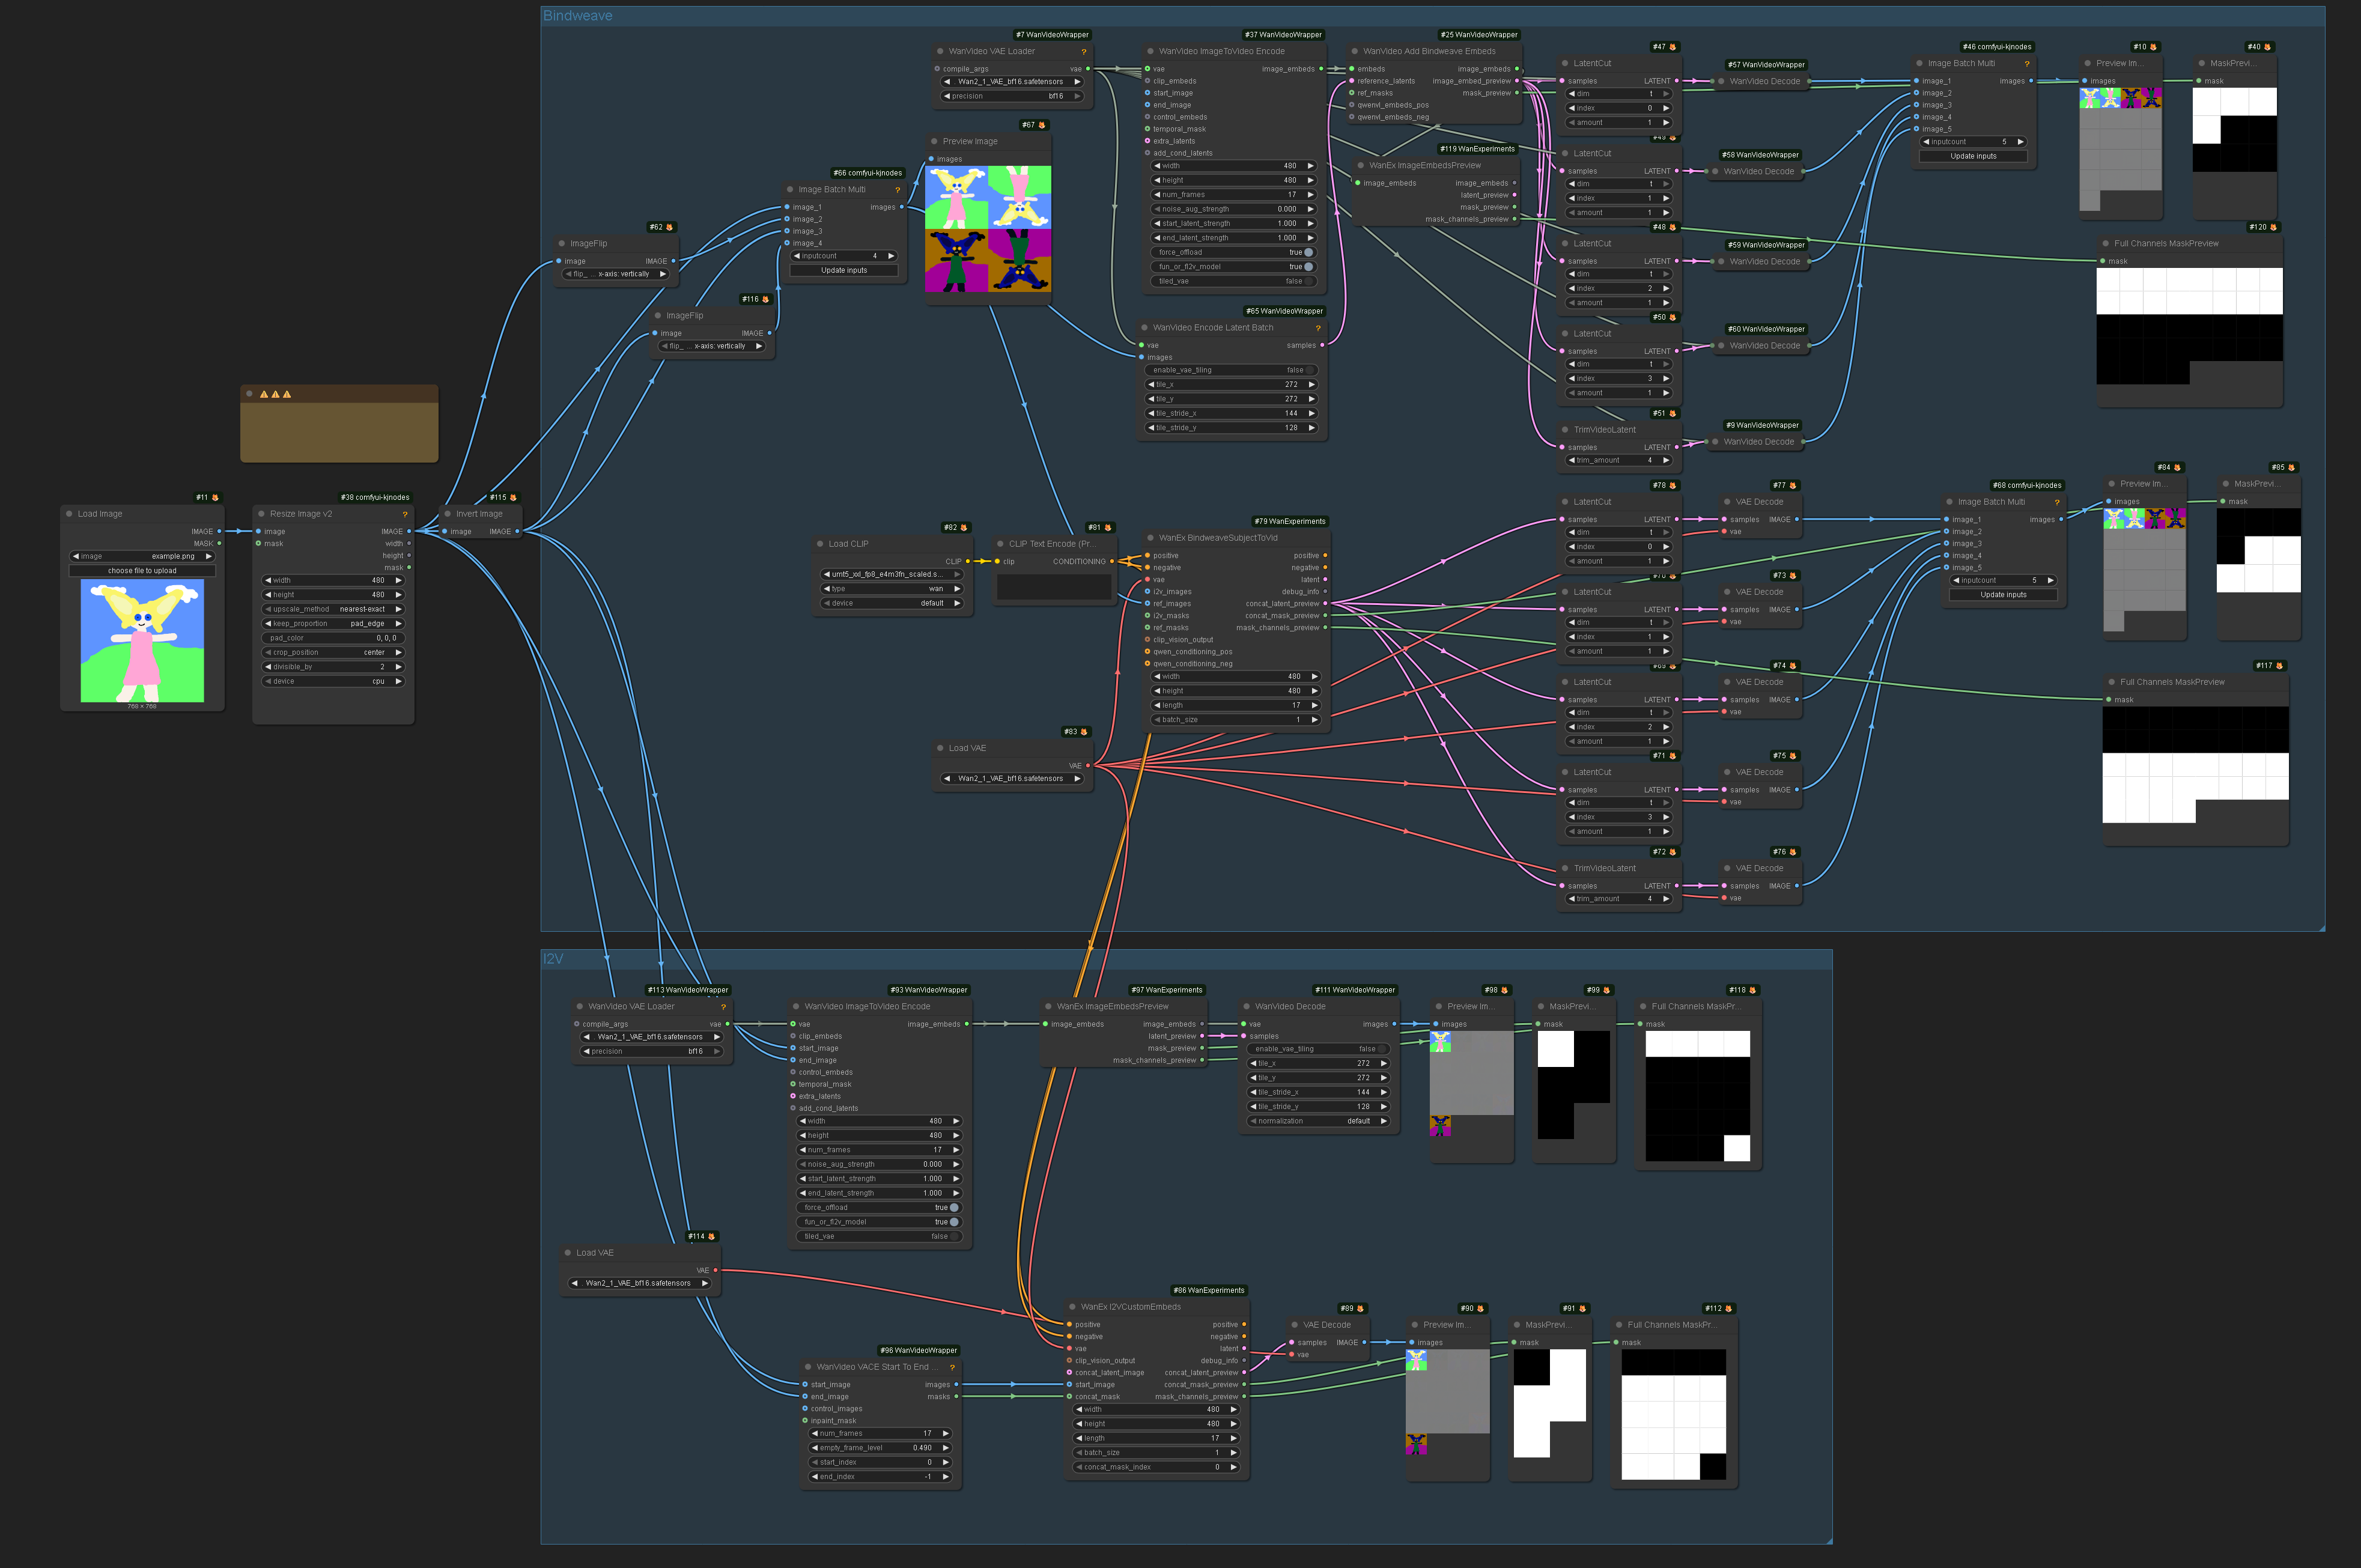Click help icon on WanVideo Encode Latent Batch
The height and width of the screenshot is (1568, 2361).
coord(1317,328)
